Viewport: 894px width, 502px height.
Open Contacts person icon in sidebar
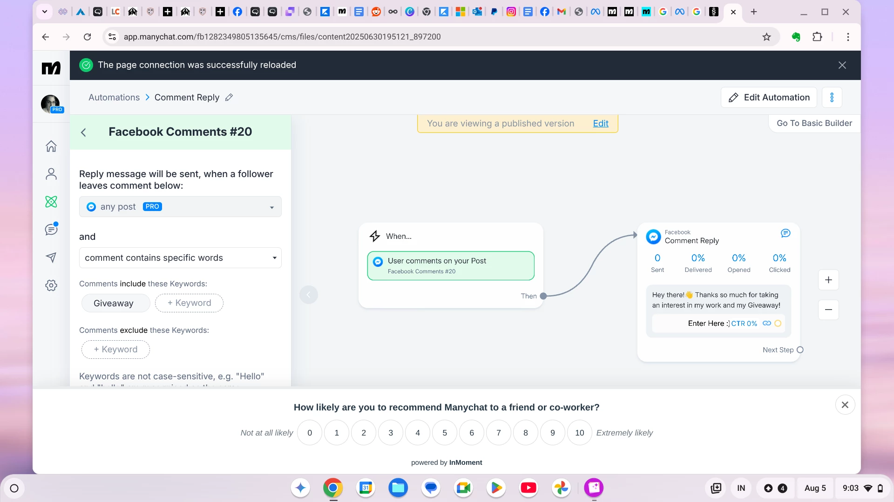pyautogui.click(x=51, y=174)
